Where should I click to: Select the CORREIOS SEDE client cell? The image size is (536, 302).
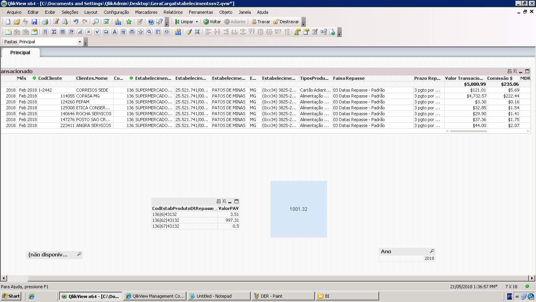coord(94,90)
